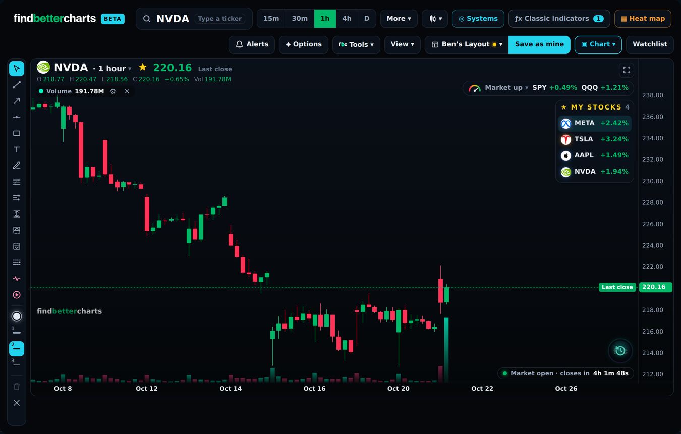
Task: Remove the Volume indicator with X
Action: (127, 91)
